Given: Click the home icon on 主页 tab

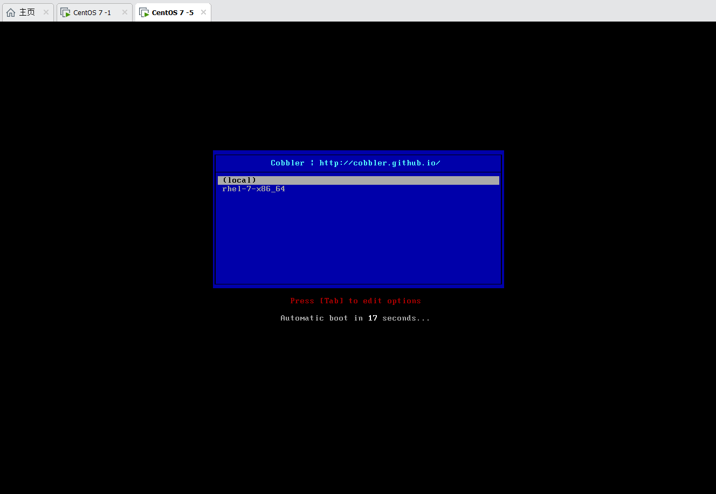Looking at the screenshot, I should click(x=11, y=12).
